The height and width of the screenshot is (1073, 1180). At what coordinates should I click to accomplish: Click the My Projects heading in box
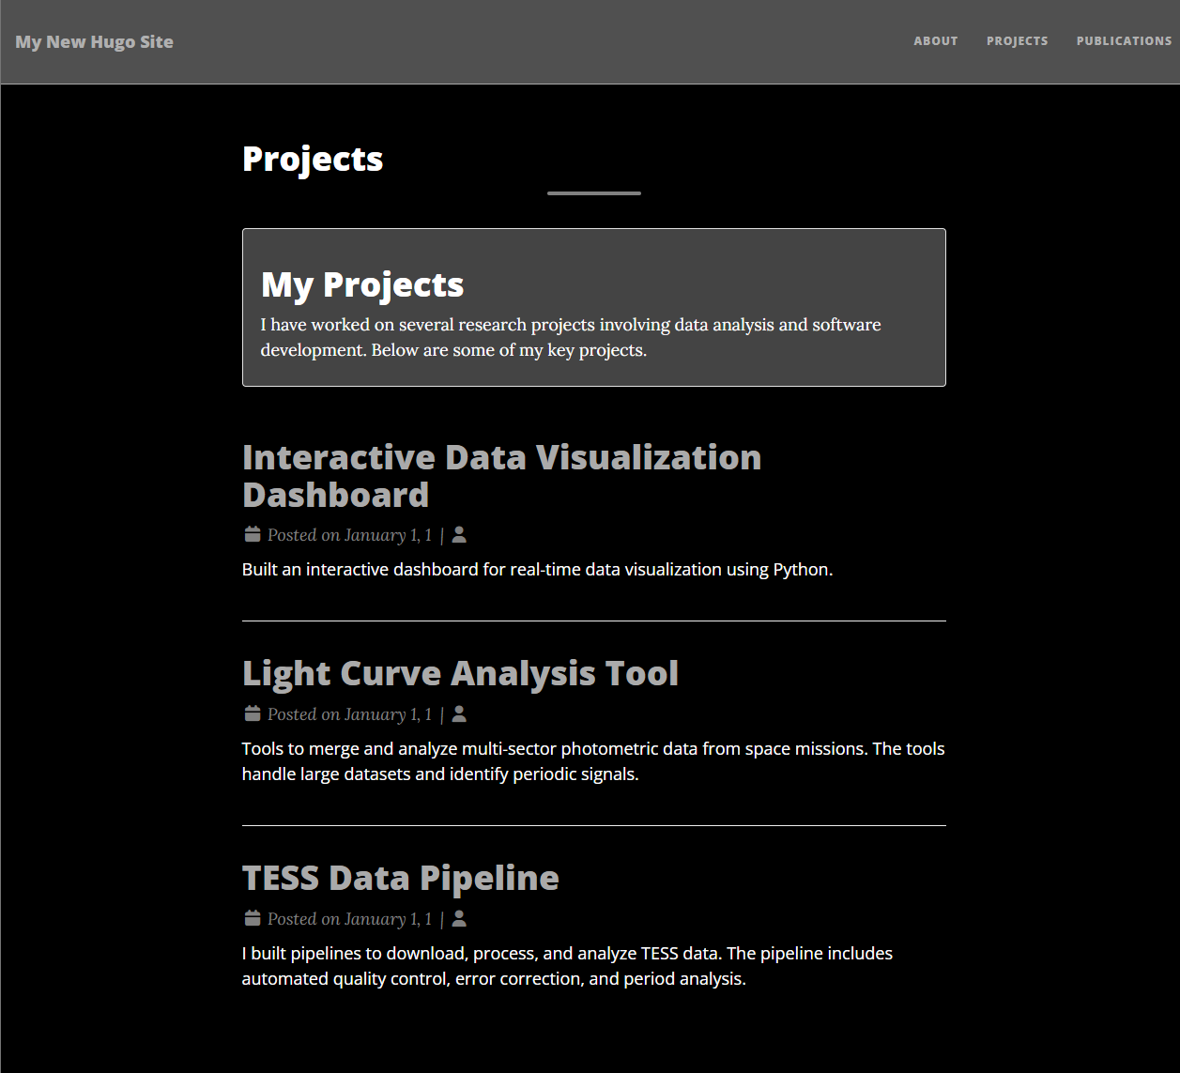(x=362, y=284)
